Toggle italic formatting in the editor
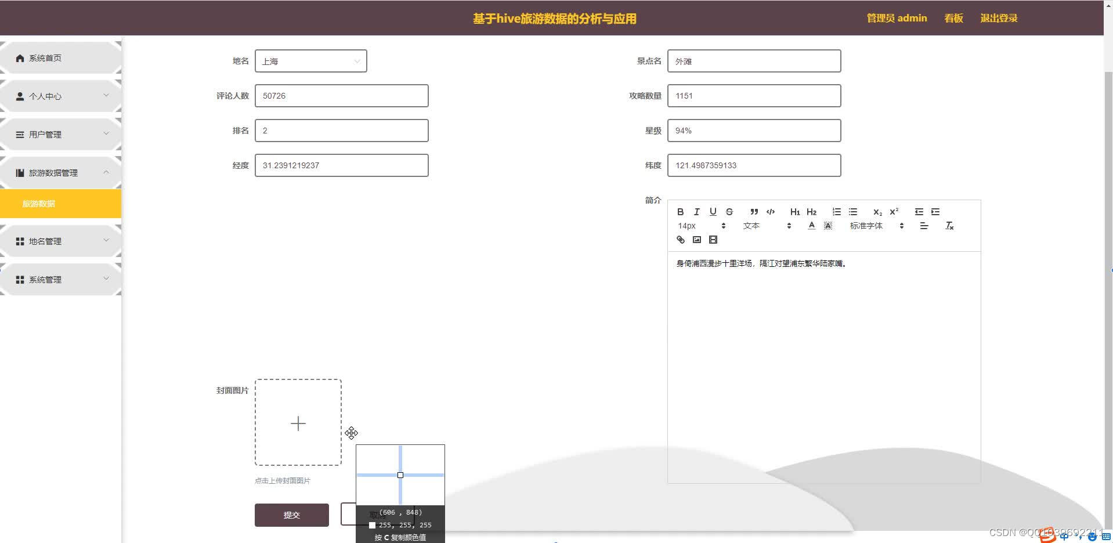 pos(697,212)
